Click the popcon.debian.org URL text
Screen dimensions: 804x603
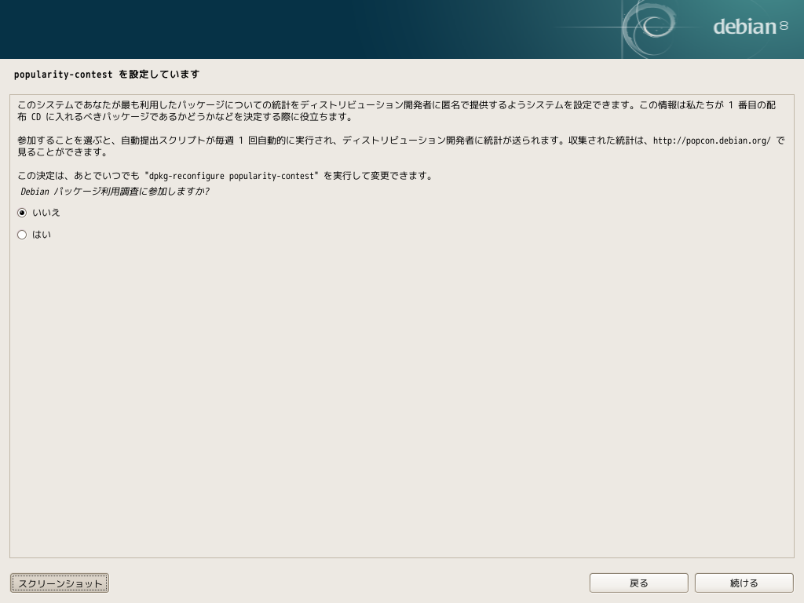(x=711, y=141)
